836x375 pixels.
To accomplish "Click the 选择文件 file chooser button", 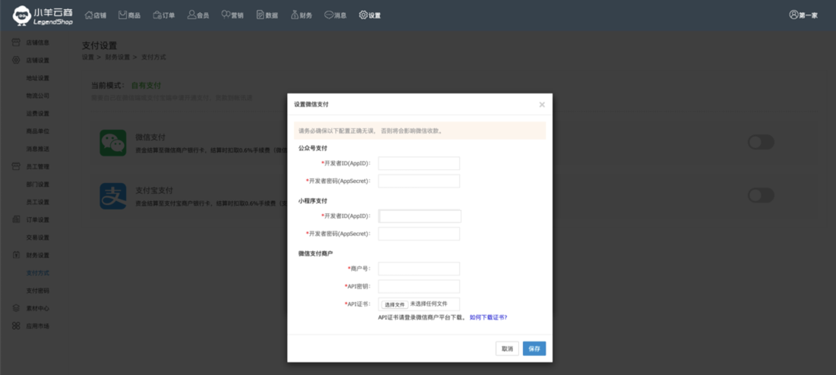I will 394,304.
